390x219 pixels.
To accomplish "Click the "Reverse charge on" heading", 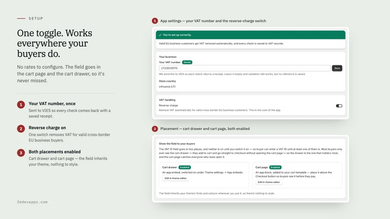I will pyautogui.click(x=47, y=128).
